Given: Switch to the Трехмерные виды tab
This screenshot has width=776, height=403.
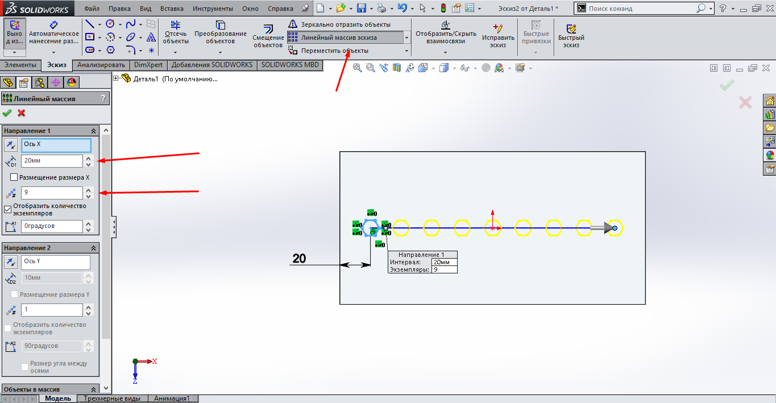Looking at the screenshot, I should coord(111,398).
